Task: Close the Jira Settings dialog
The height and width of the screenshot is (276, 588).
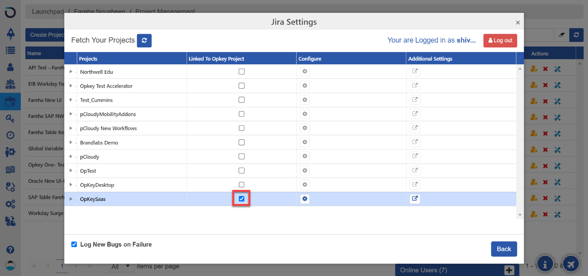Action: 518,22
